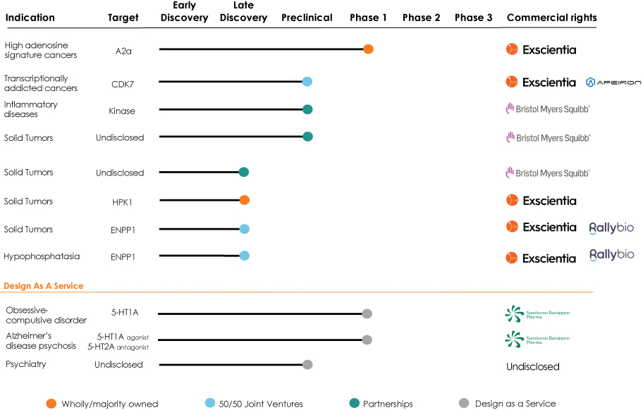
Task: Select the Bristol Myers Squibb logo for Kinase
Action: click(548, 109)
